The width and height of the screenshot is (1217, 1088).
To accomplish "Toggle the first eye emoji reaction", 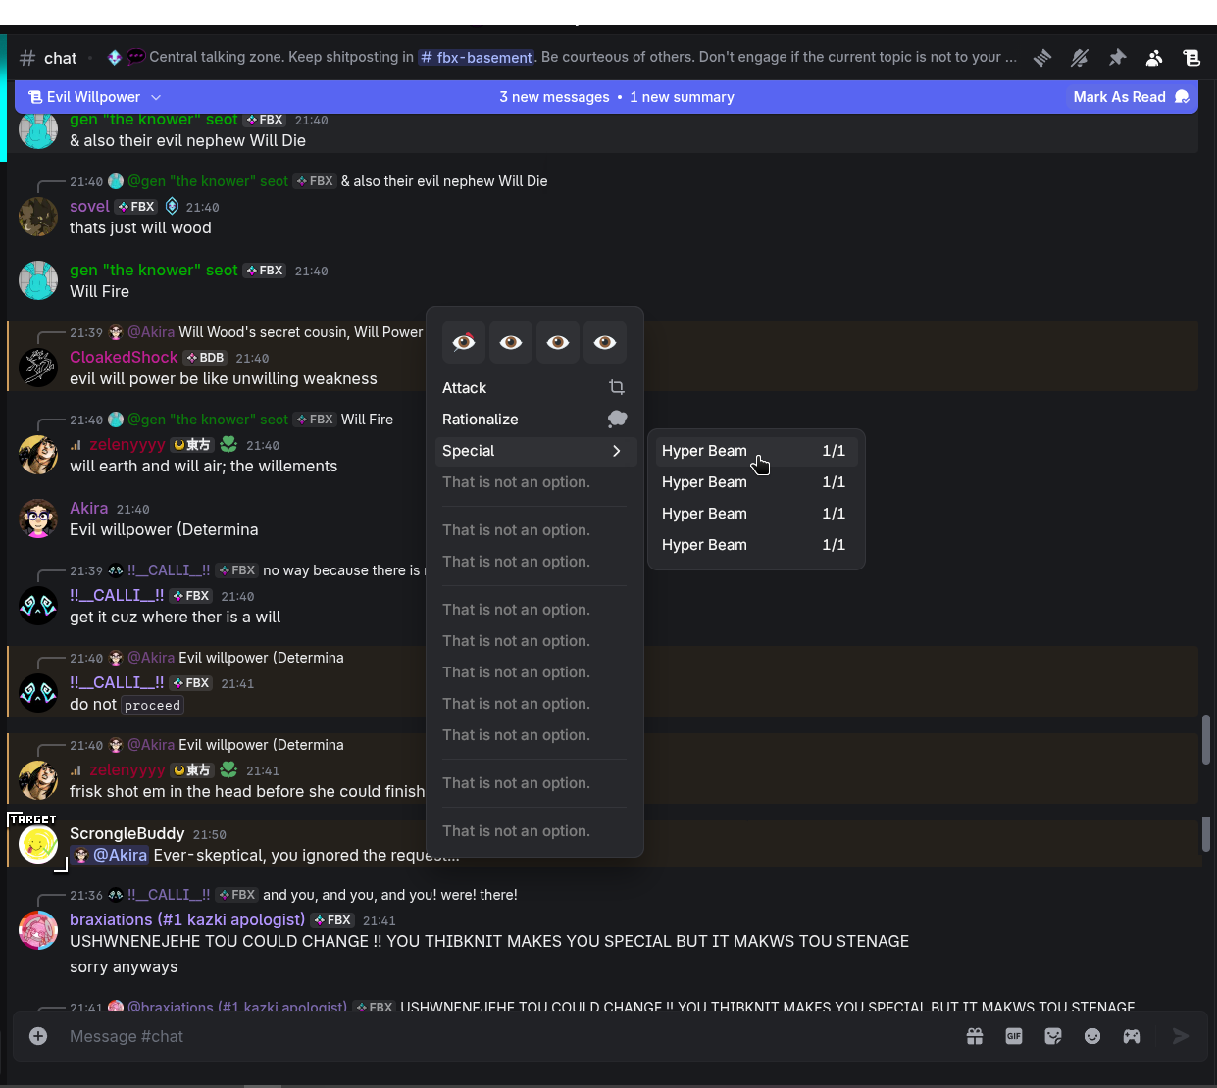I will click(464, 342).
